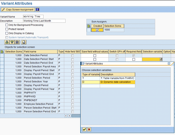Click the info icon beside Copy Screen Assignment

click(38, 9)
